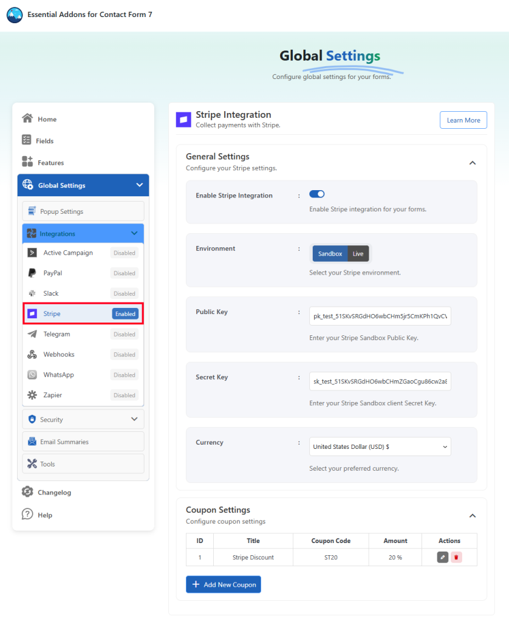
Task: Click the Help question mark icon
Action: (27, 514)
